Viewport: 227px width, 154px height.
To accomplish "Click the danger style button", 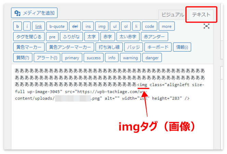I will coord(152,58).
